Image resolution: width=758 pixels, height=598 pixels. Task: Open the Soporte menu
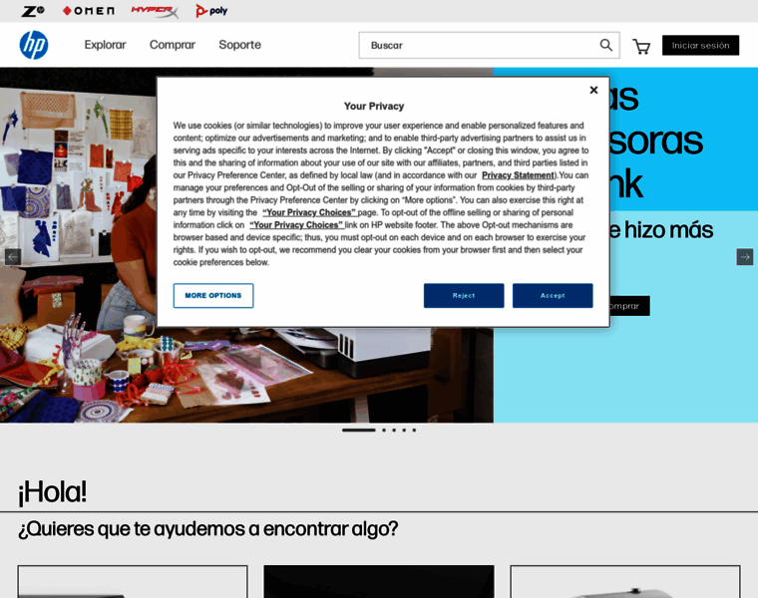click(239, 45)
